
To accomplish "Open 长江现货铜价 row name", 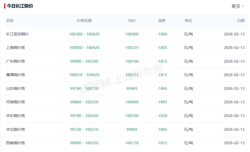I will 17,34.
